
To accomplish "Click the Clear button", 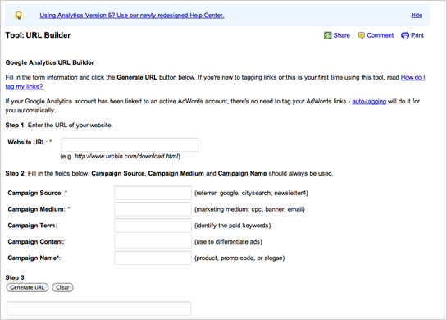I will [x=62, y=287].
